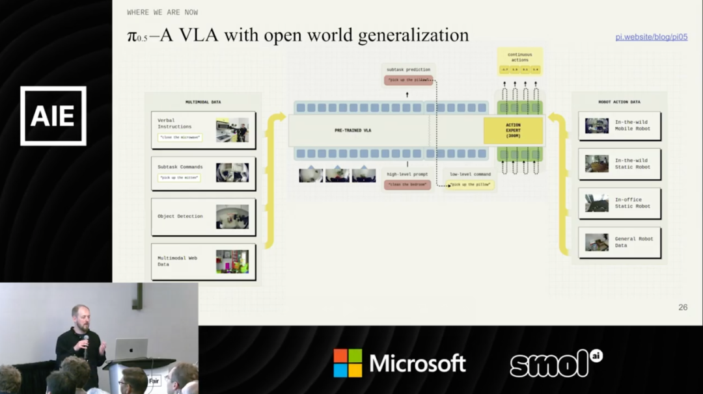
Task: Select the Subtask Commands card
Action: tap(203, 173)
